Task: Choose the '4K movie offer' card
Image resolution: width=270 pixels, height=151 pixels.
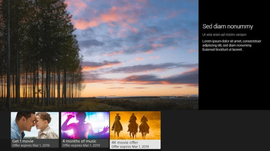Action: coord(135,130)
